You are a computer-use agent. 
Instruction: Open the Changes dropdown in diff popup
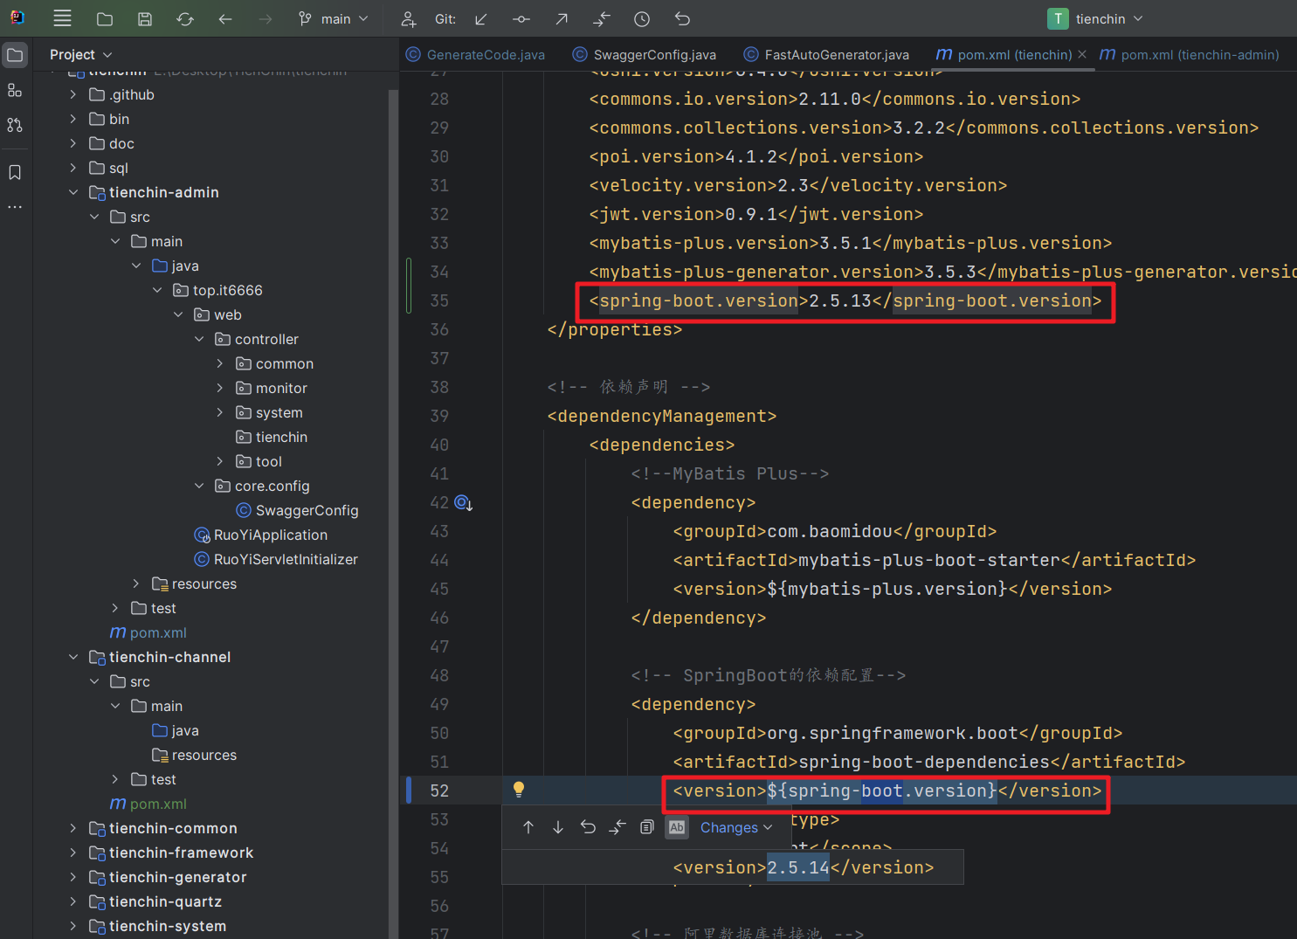pyautogui.click(x=736, y=827)
